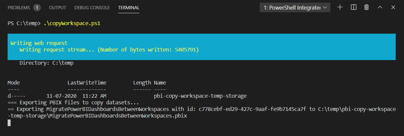Click the MigratePowerBIDashboardsBetweenWorkspaces.pbix file path
This screenshot has width=404, height=136.
pyautogui.click(x=105, y=116)
